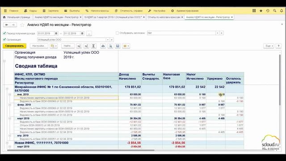Open the Еще menu dropdown
Image resolution: width=286 pixels, height=161 pixels.
click(269, 46)
